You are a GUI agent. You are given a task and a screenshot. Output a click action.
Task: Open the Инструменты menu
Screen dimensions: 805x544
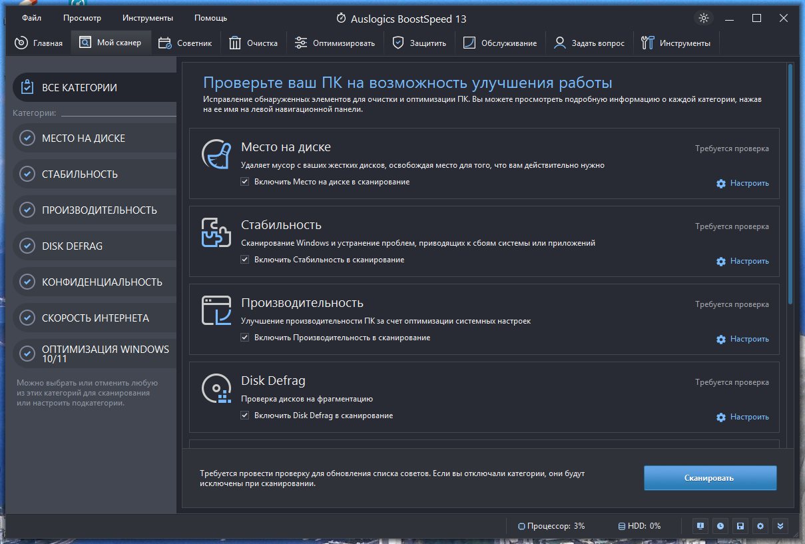(x=148, y=18)
